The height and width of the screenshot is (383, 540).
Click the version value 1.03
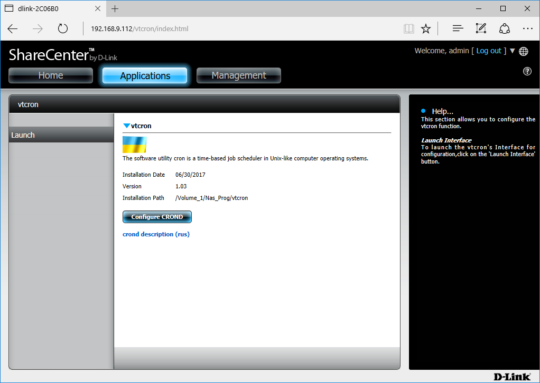pyautogui.click(x=181, y=186)
